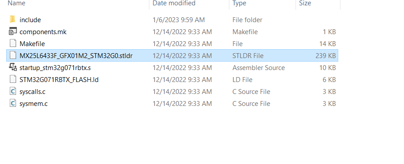
Task: Select the sysmem.c file name
Action: 33,104
